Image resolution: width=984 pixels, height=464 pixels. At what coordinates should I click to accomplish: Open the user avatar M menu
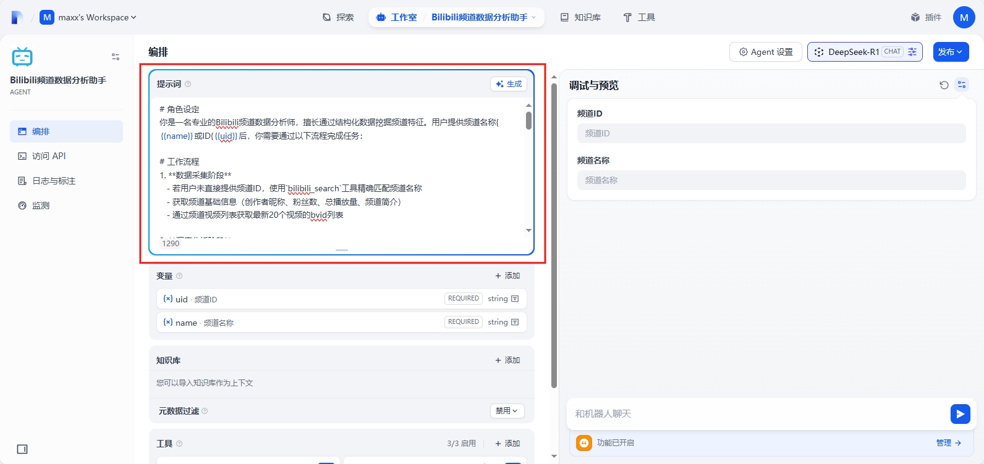pos(964,17)
